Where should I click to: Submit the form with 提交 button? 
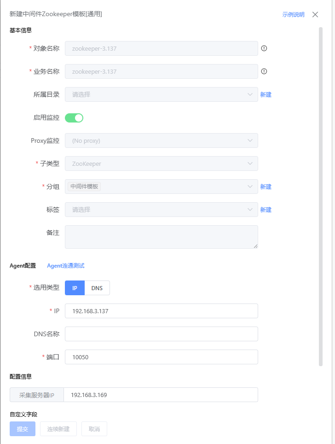point(23,429)
